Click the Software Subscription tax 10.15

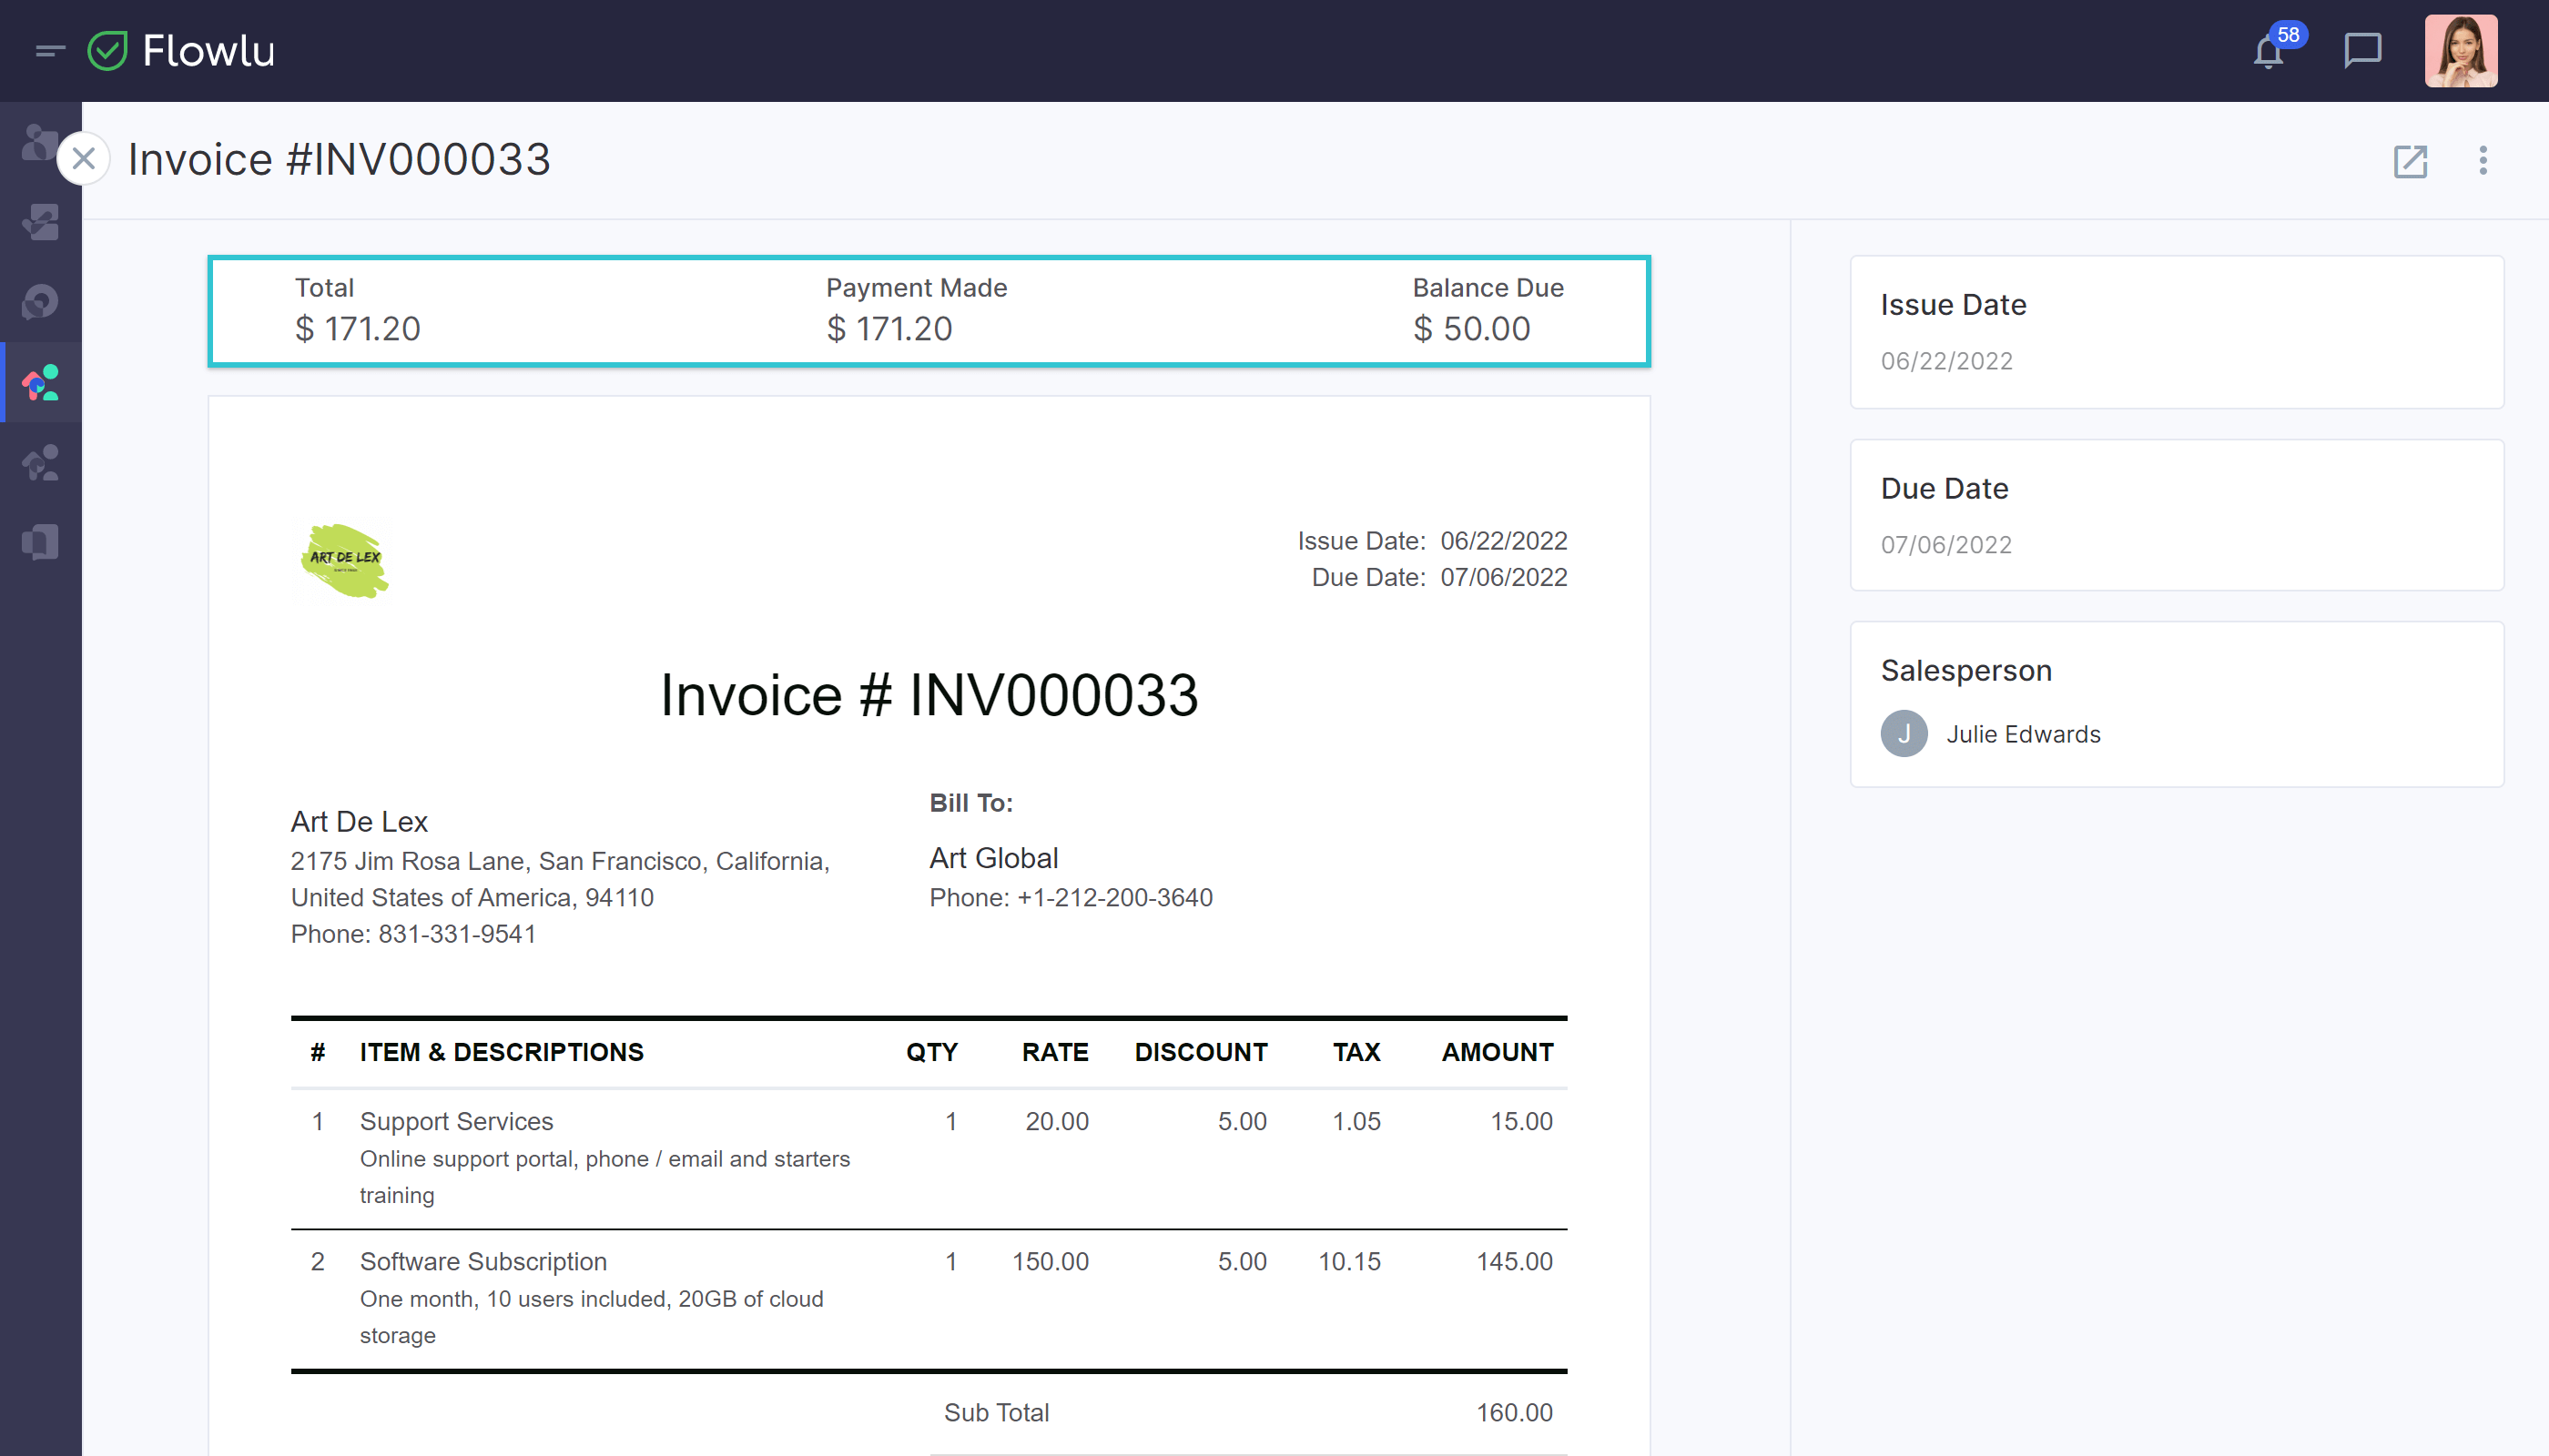click(1349, 1262)
